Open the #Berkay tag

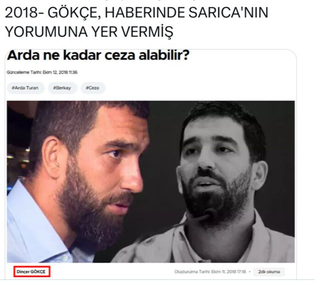tap(62, 88)
